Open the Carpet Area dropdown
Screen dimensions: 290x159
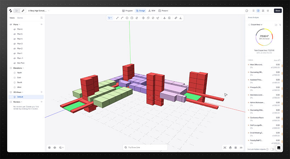256,25
